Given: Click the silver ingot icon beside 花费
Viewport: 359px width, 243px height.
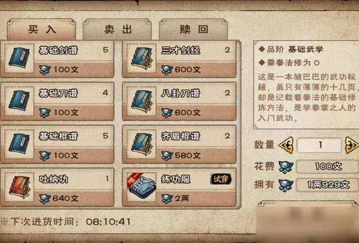Looking at the screenshot, I should pos(286,167).
